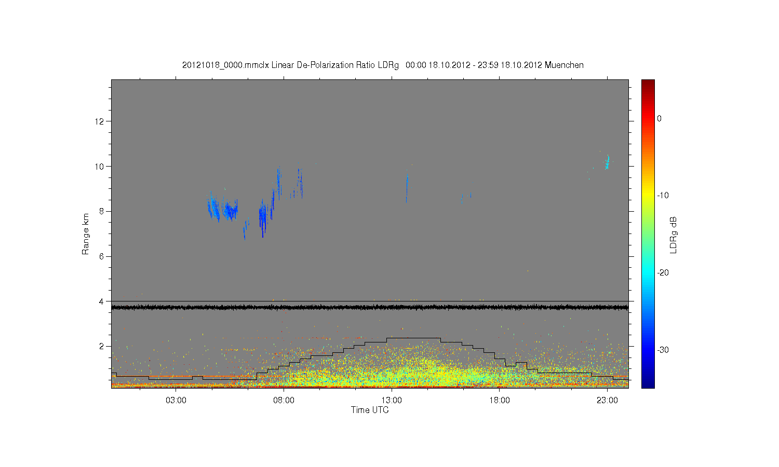Click the yellow band of the colorbar
The height and width of the screenshot is (467, 779).
click(x=648, y=196)
